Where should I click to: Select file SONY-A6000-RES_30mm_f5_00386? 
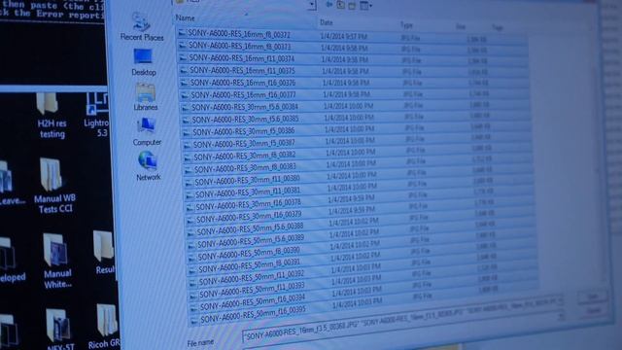tap(244, 131)
